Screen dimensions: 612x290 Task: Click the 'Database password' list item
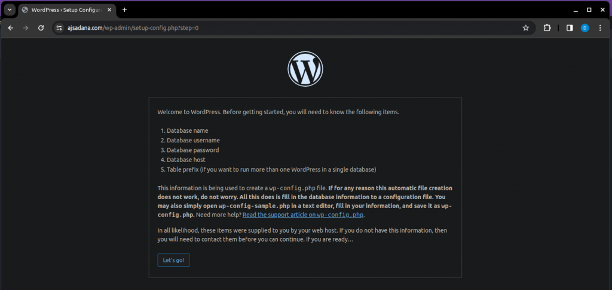193,150
